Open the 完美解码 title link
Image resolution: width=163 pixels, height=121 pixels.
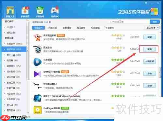point(48,60)
